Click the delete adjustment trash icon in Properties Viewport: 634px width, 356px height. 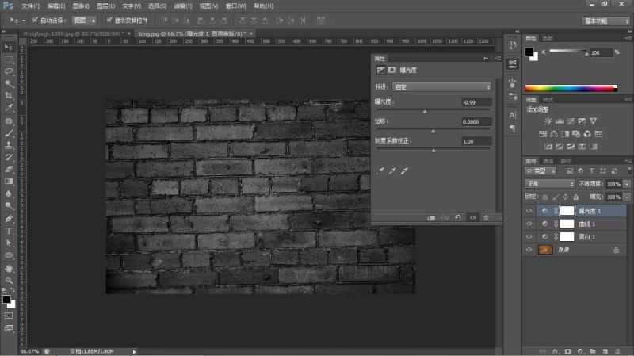(x=486, y=216)
